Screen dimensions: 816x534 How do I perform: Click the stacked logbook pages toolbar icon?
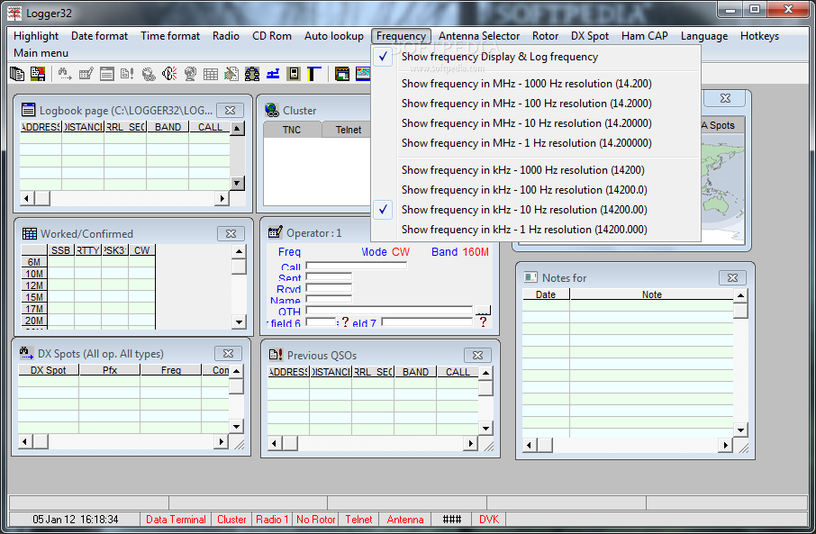pos(16,74)
